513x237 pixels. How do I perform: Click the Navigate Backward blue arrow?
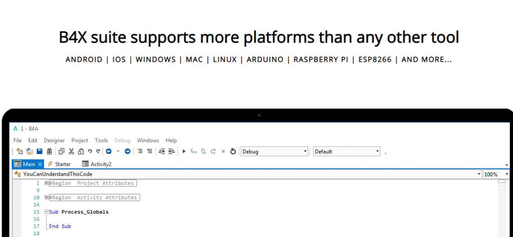tap(109, 152)
